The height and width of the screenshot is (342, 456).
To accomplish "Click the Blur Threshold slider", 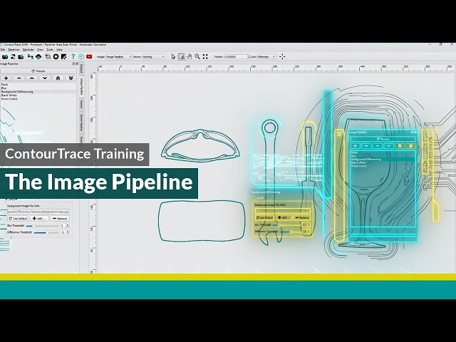I will (x=43, y=226).
